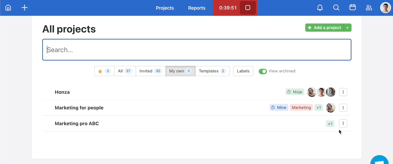Click the Mine label on Marketing for people
Image resolution: width=393 pixels, height=164 pixels.
point(279,108)
